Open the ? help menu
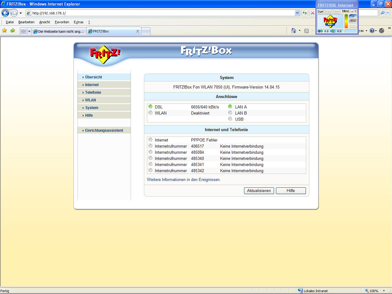Screen dimensions: 392x294 (89, 22)
